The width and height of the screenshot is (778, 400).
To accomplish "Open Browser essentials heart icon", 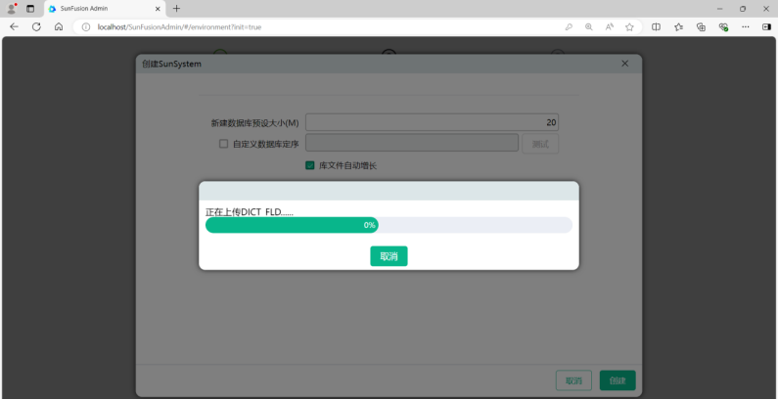I will pyautogui.click(x=723, y=27).
